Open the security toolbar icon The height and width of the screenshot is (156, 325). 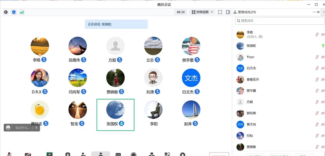(68, 154)
